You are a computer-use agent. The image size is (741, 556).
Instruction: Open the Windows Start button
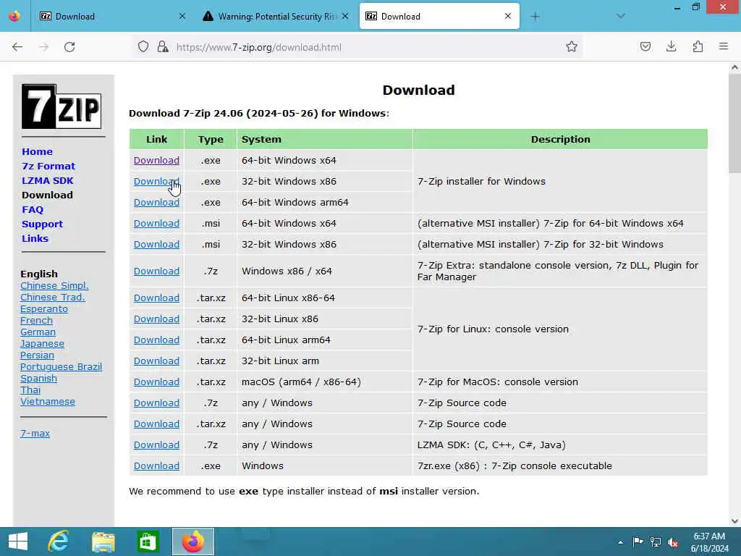(x=18, y=542)
